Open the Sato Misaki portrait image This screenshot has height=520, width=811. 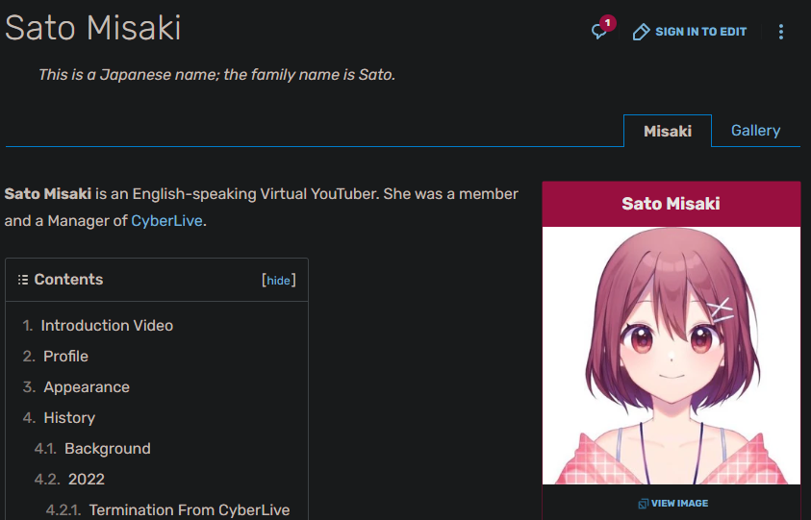tap(671, 356)
